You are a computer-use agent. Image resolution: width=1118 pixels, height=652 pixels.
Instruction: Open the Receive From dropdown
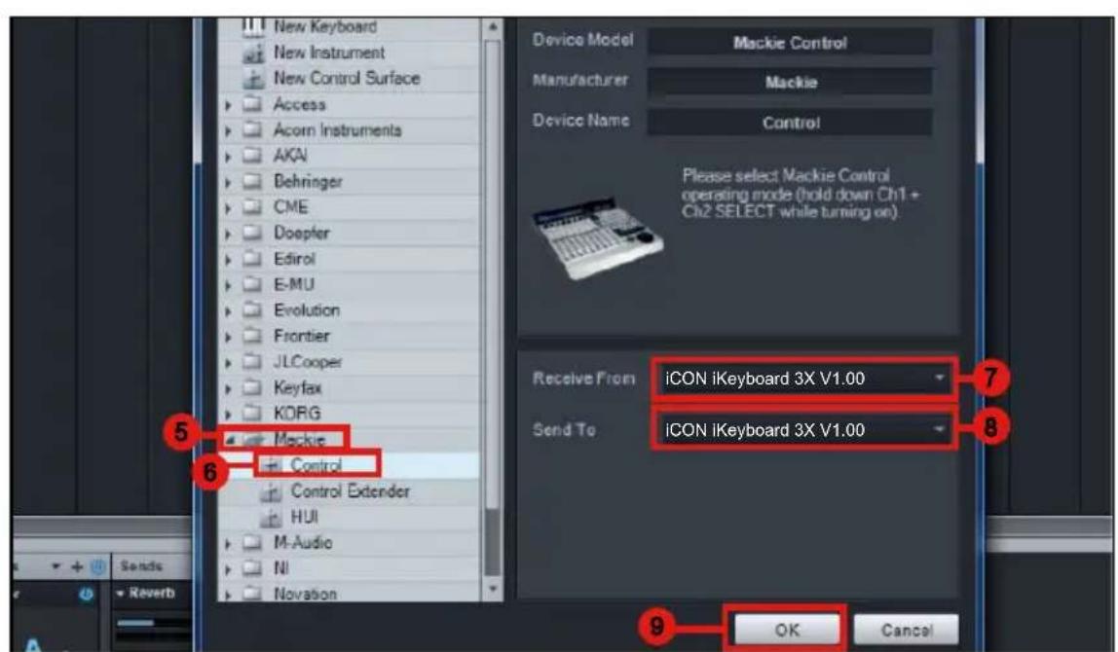tap(803, 379)
